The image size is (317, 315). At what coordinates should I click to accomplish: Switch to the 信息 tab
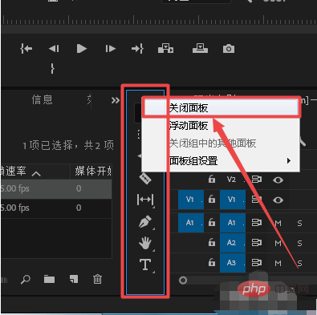pyautogui.click(x=42, y=99)
